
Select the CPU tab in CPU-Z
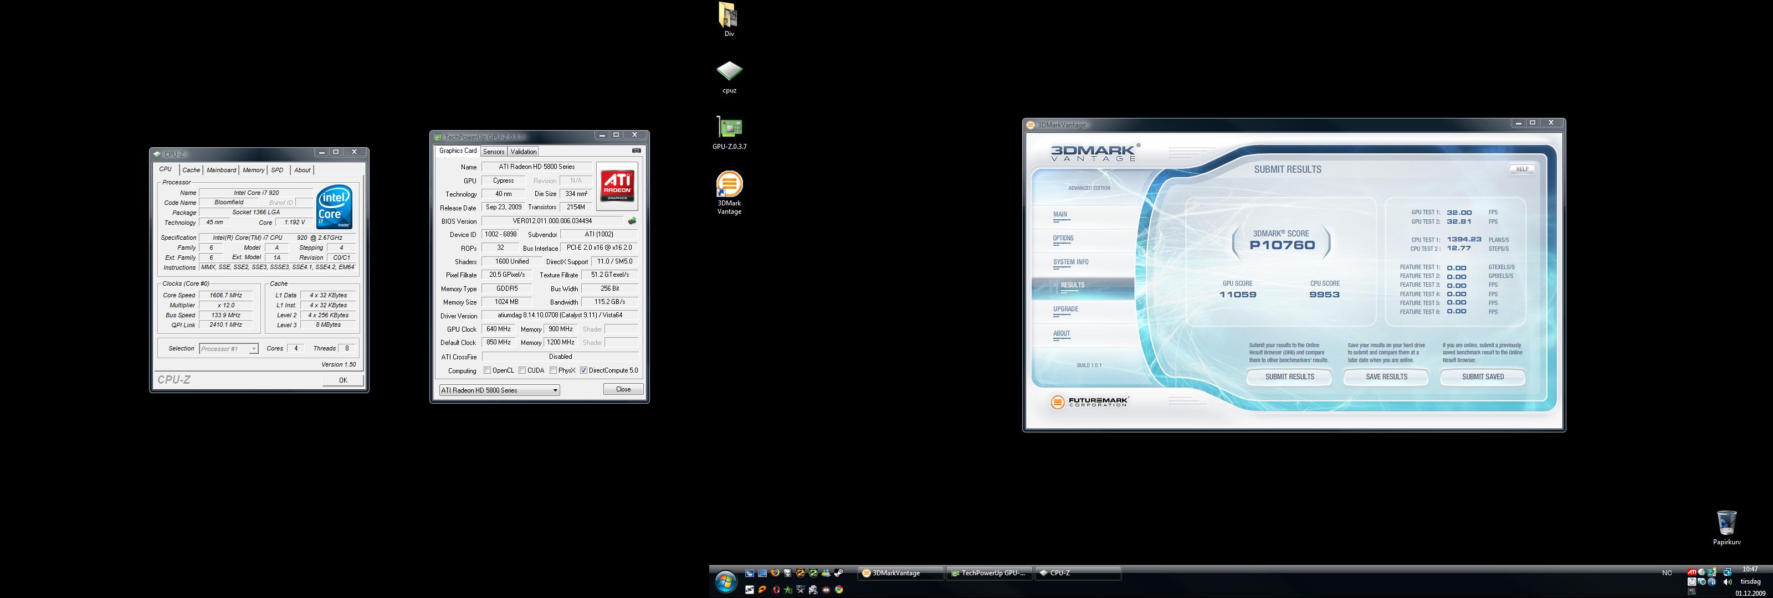click(166, 169)
